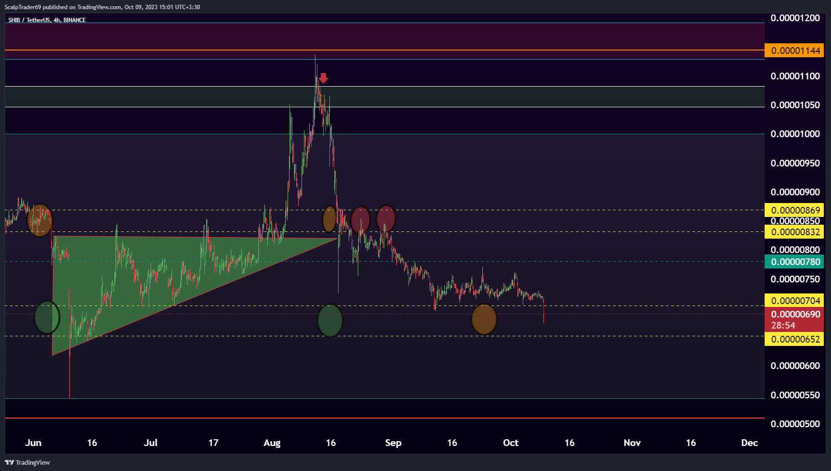Select the green ellipse below mid-August candles
The height and width of the screenshot is (471, 831).
pos(330,320)
